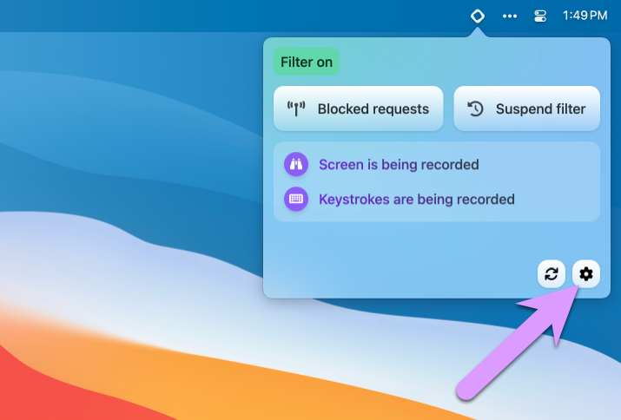The height and width of the screenshot is (420, 621).
Task: Click empty space below the recording notices
Action: tap(391, 256)
